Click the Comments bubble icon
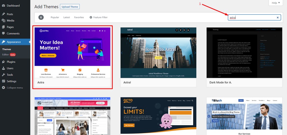The width and height of the screenshot is (287, 135). click(x=3, y=33)
